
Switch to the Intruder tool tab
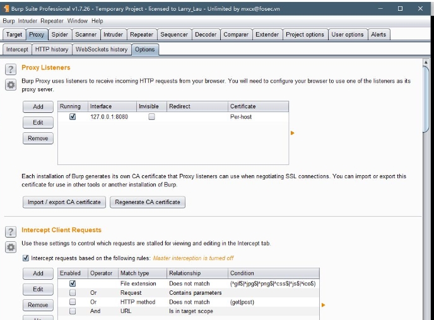click(113, 35)
